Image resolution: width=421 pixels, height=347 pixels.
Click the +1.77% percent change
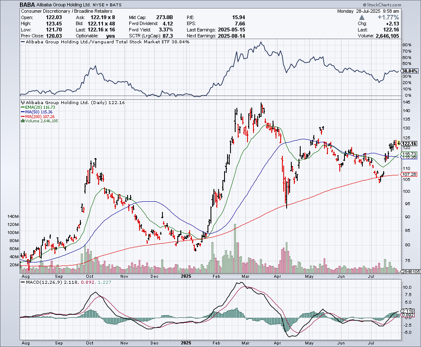388,17
